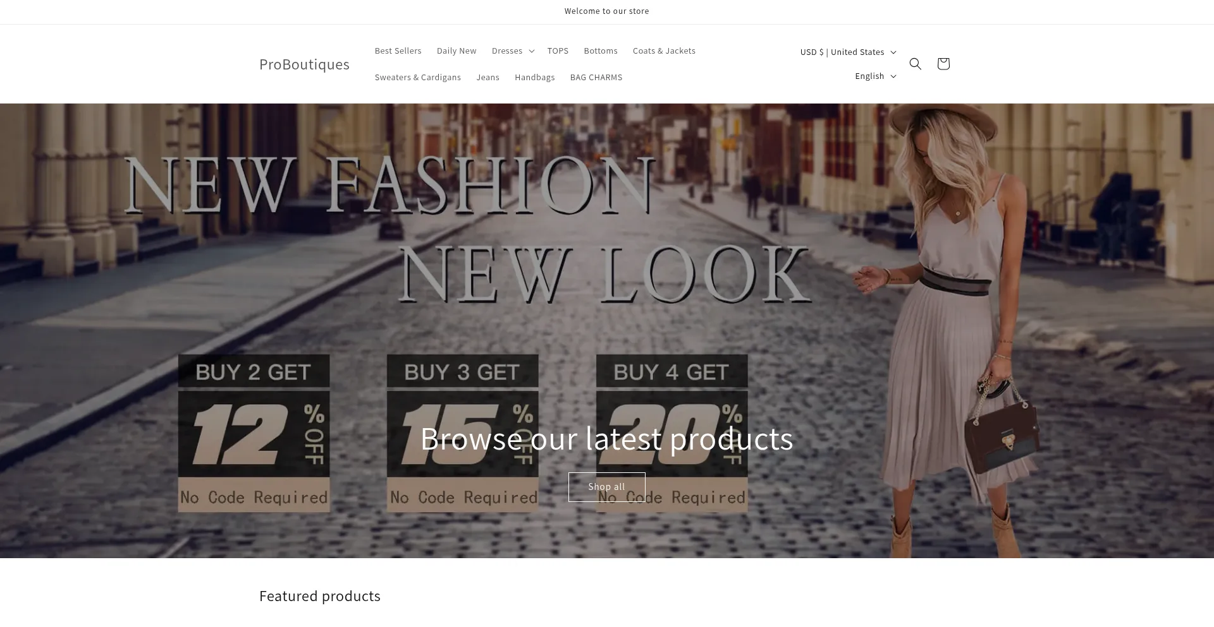Open the shopping cart icon
This screenshot has width=1214, height=627.
click(943, 64)
